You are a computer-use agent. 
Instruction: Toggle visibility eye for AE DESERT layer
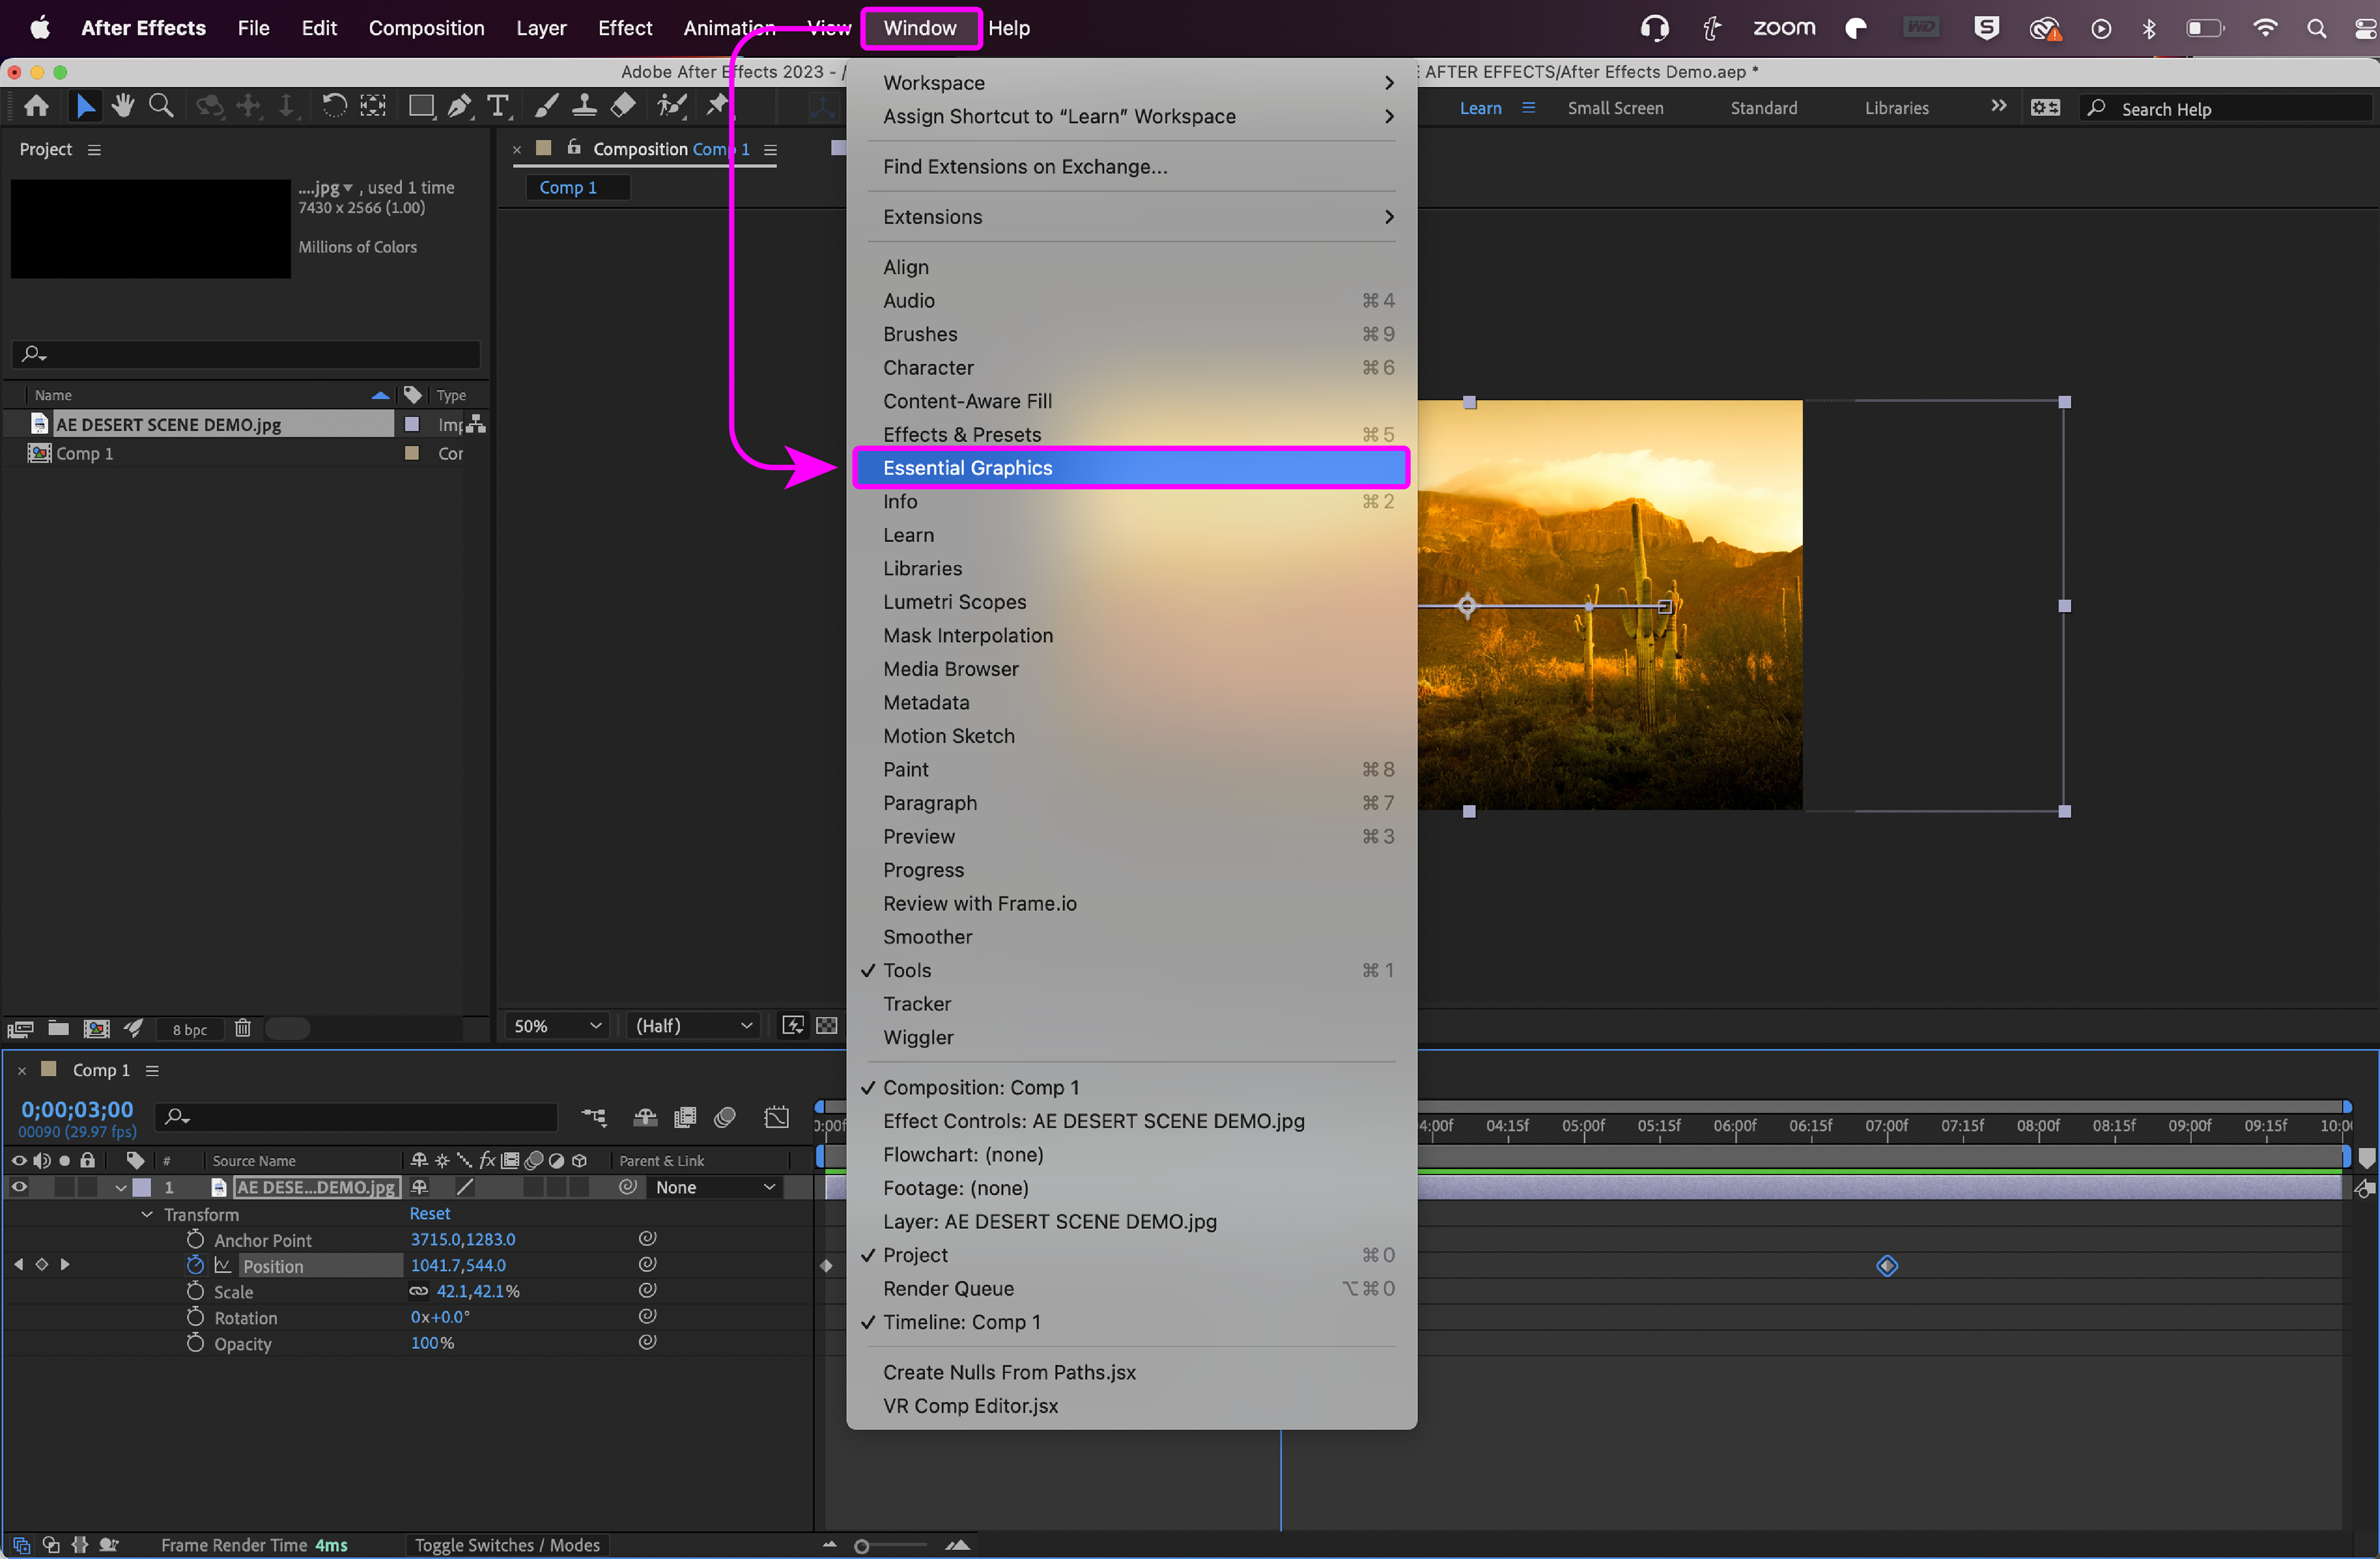19,1187
